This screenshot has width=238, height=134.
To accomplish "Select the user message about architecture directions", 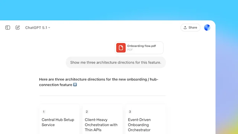I will [x=116, y=63].
